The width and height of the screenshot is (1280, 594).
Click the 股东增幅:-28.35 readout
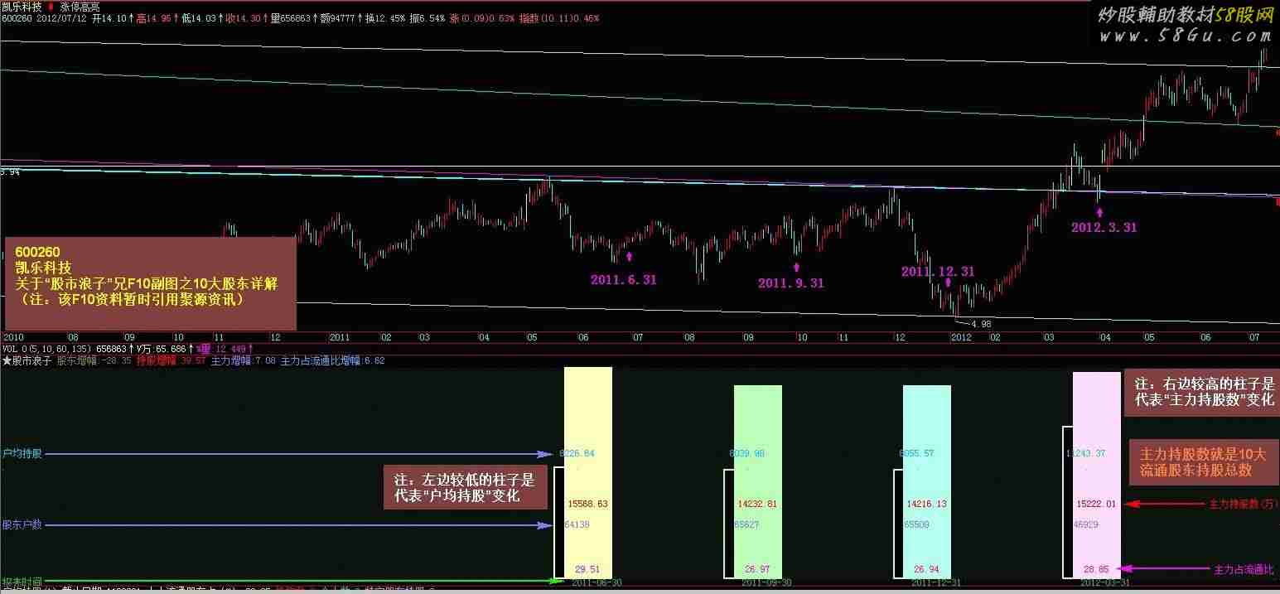[94, 360]
